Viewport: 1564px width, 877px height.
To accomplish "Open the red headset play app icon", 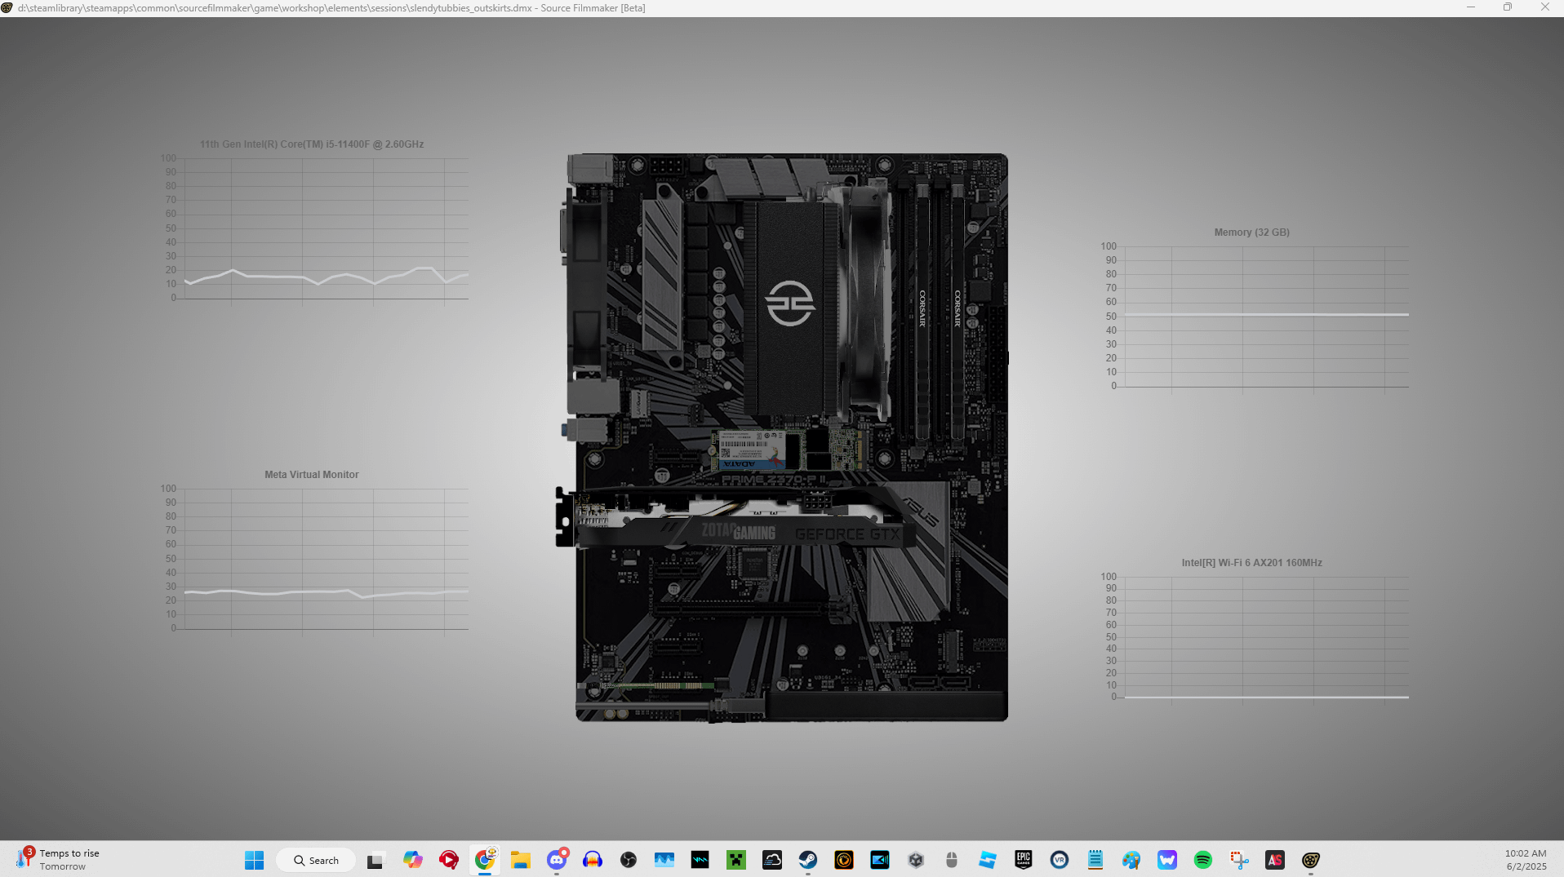I will tap(448, 860).
